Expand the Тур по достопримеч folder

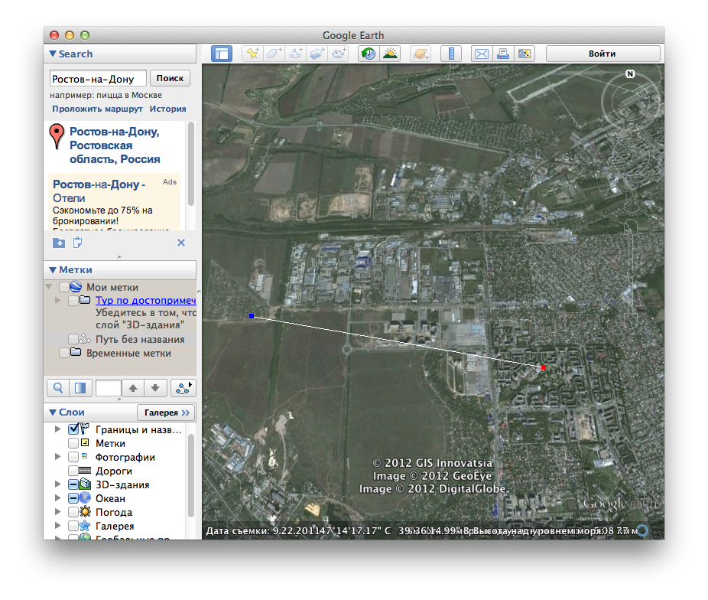(x=58, y=301)
